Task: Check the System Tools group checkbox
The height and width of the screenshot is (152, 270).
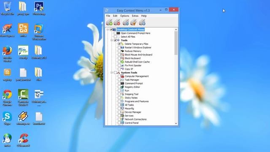Action: (x=115, y=73)
